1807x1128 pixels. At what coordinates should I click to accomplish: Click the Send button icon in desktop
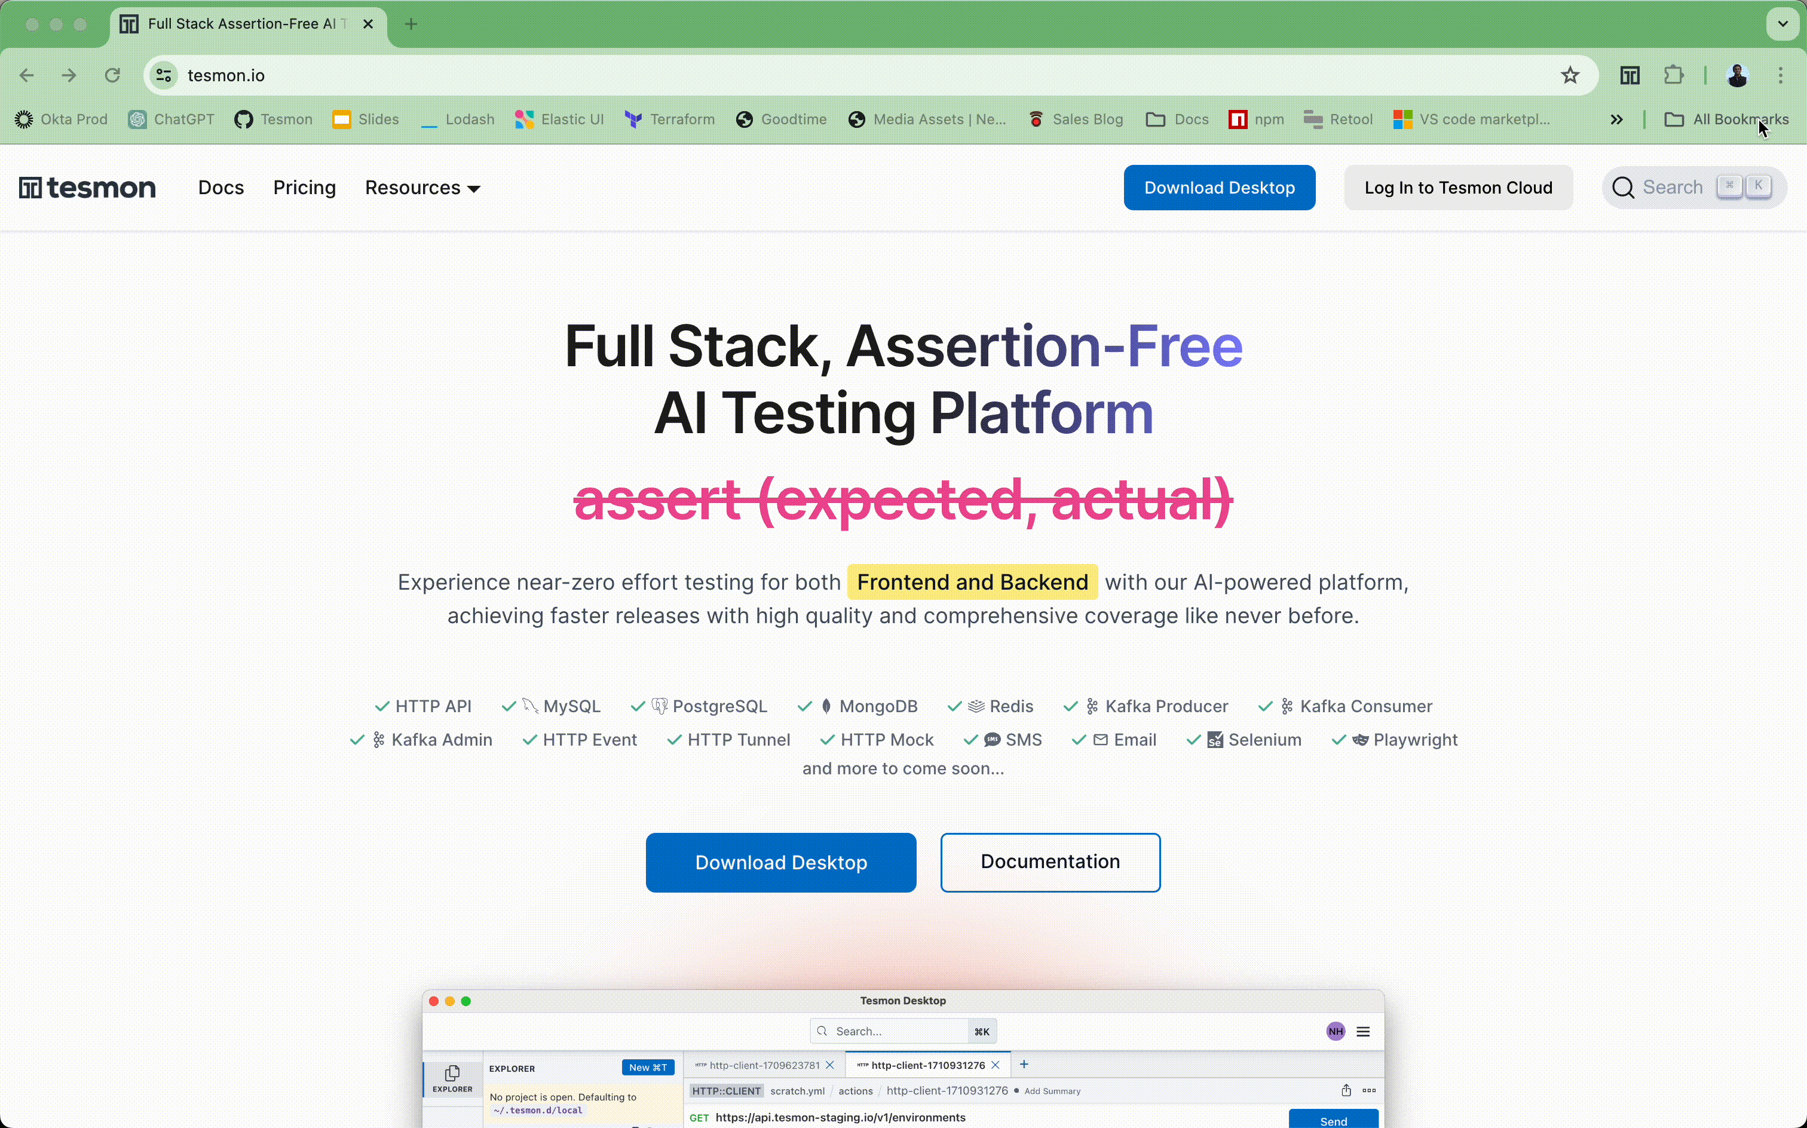[x=1334, y=1118]
